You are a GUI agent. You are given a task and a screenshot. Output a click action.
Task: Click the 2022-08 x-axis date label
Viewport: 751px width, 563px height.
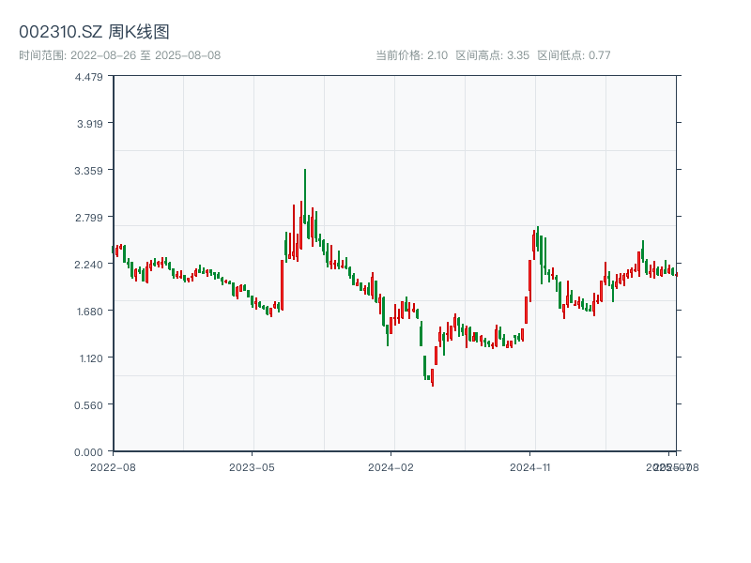(x=113, y=466)
